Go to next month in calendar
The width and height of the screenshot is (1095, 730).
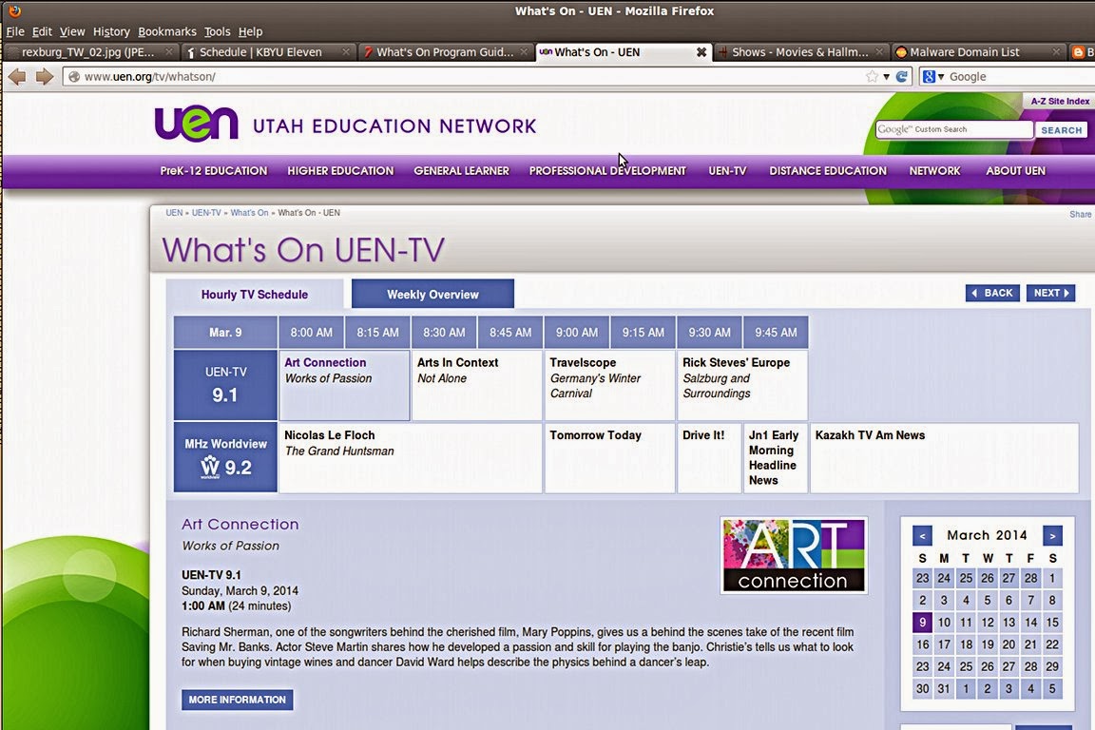coord(1051,536)
